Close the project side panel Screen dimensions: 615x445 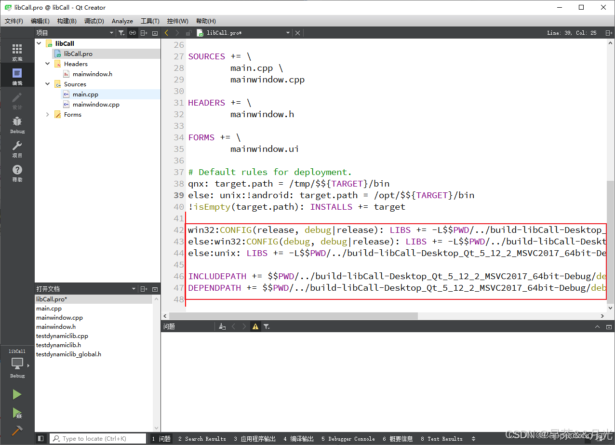[x=155, y=33]
